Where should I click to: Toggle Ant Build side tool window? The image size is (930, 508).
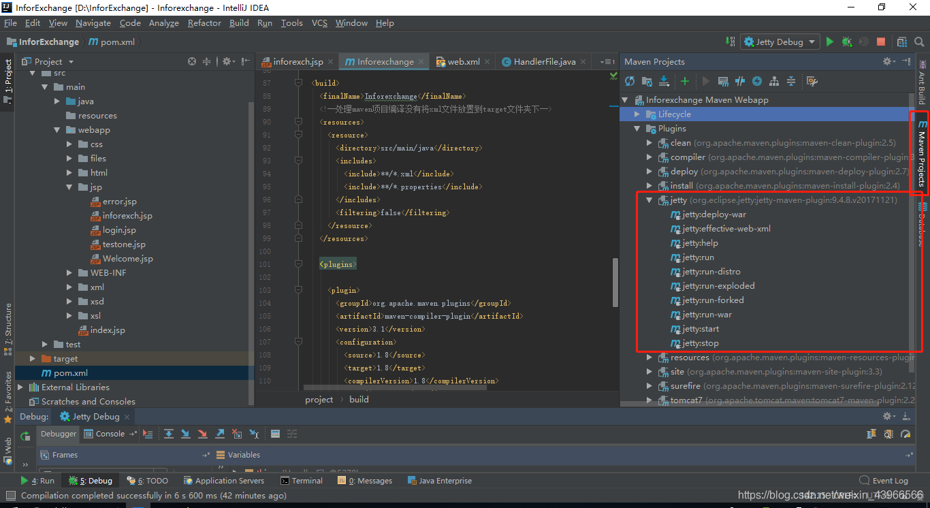pos(923,82)
